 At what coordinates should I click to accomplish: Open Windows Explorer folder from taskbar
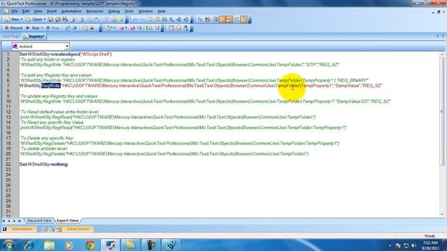pyautogui.click(x=50, y=245)
